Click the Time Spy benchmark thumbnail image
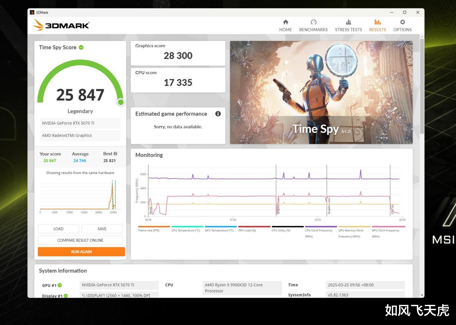Image resolution: width=456 pixels, height=325 pixels. coord(321,92)
